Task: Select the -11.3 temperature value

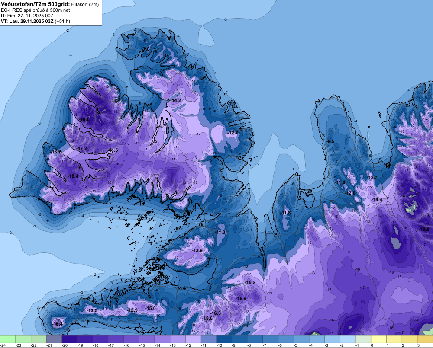Action: point(220,232)
